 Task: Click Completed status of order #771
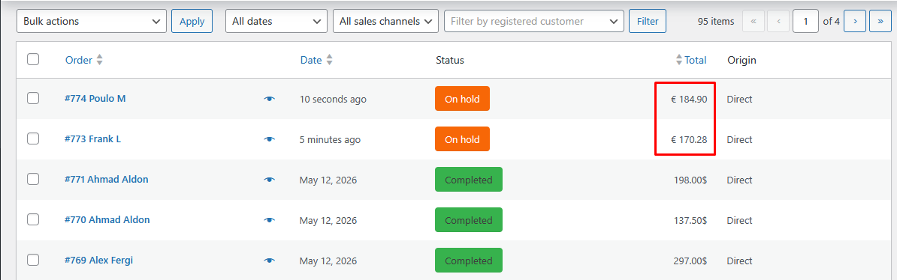(x=469, y=180)
